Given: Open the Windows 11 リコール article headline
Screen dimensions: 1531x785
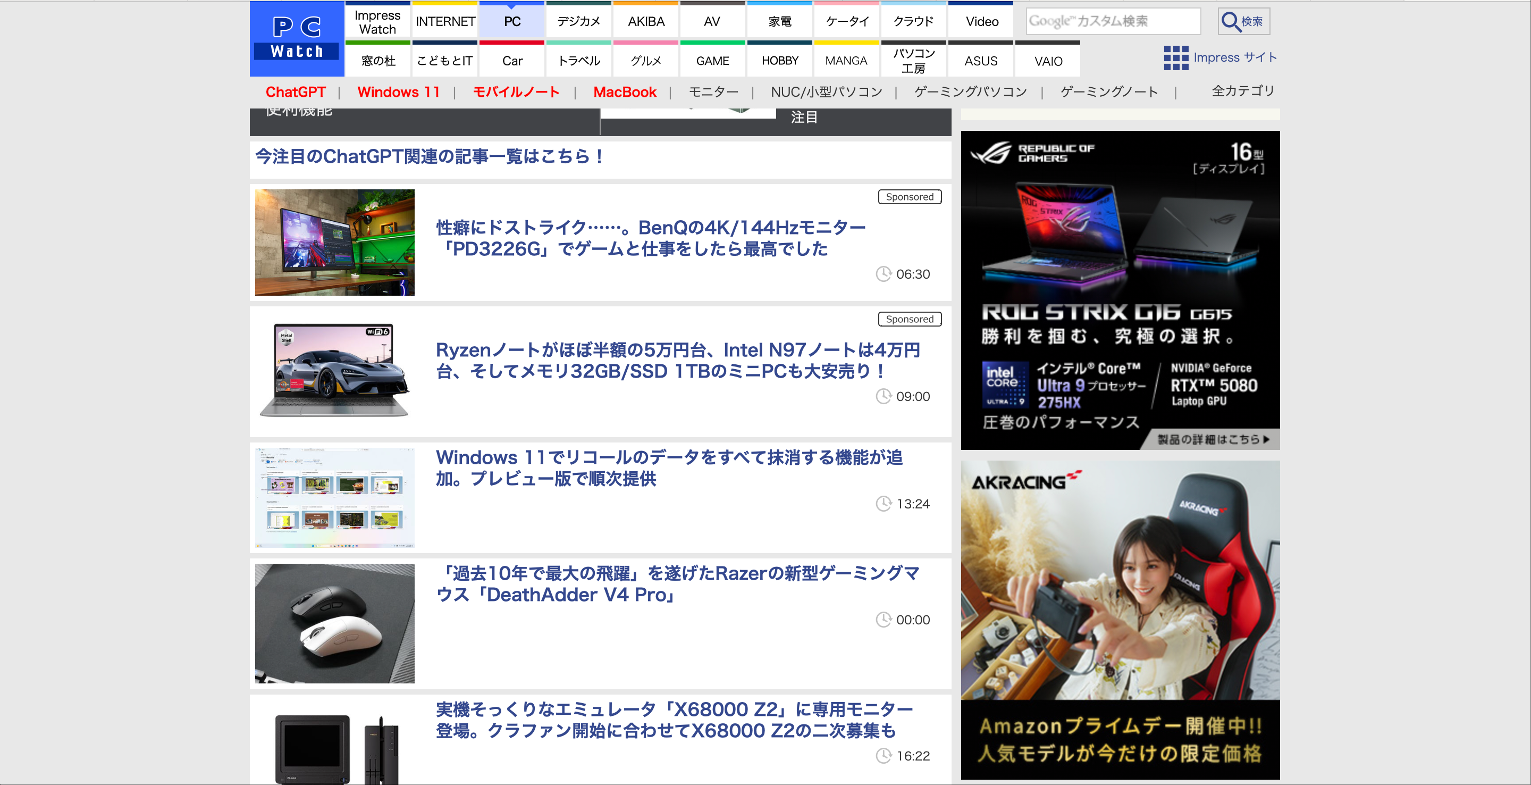Looking at the screenshot, I should 669,468.
